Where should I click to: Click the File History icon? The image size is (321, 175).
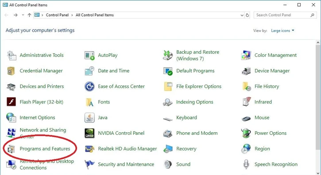point(247,86)
